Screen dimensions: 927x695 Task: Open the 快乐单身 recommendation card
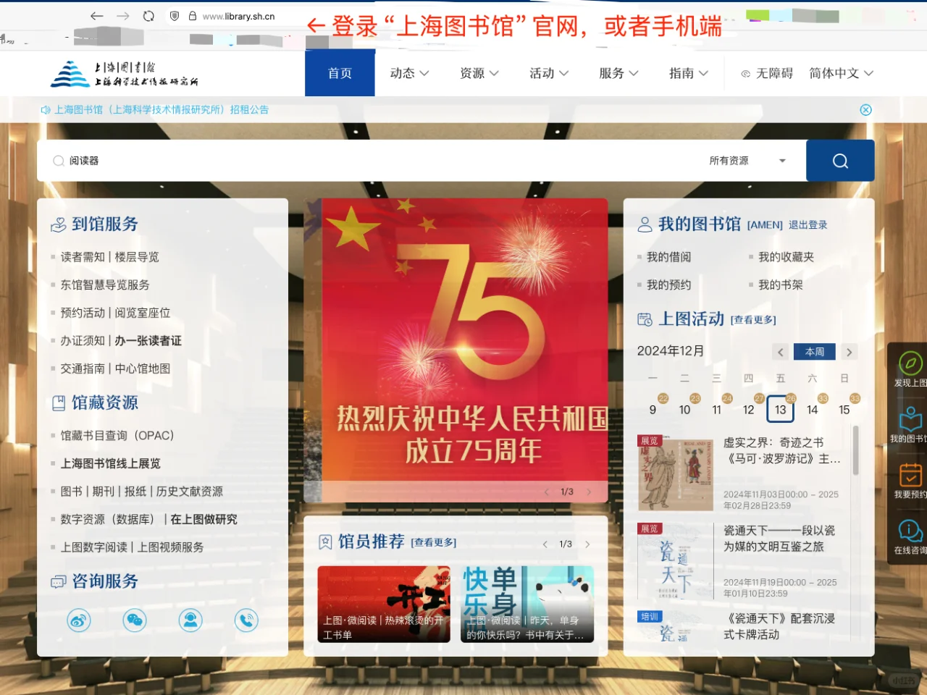coord(527,605)
